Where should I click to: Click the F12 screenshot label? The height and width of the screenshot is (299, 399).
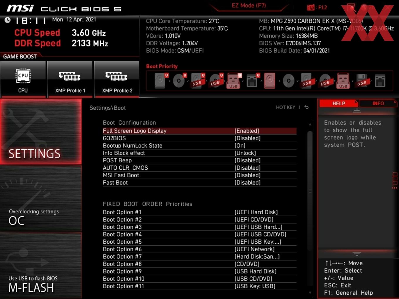(322, 7)
